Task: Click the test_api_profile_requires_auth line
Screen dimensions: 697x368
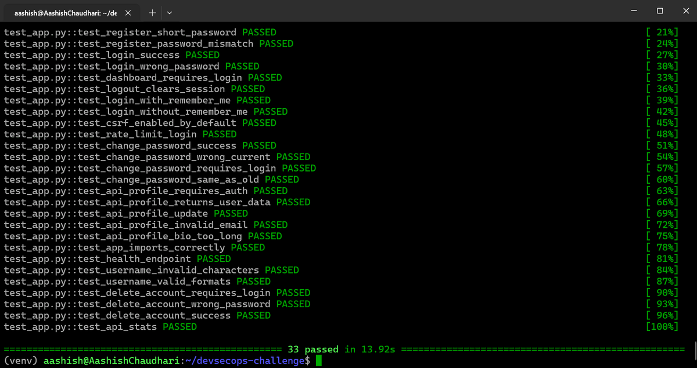Action: [x=146, y=191]
